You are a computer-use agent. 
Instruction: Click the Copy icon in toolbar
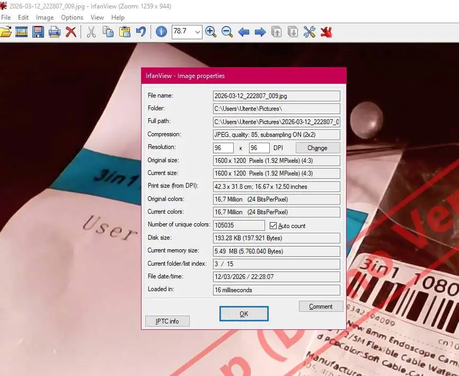108,32
